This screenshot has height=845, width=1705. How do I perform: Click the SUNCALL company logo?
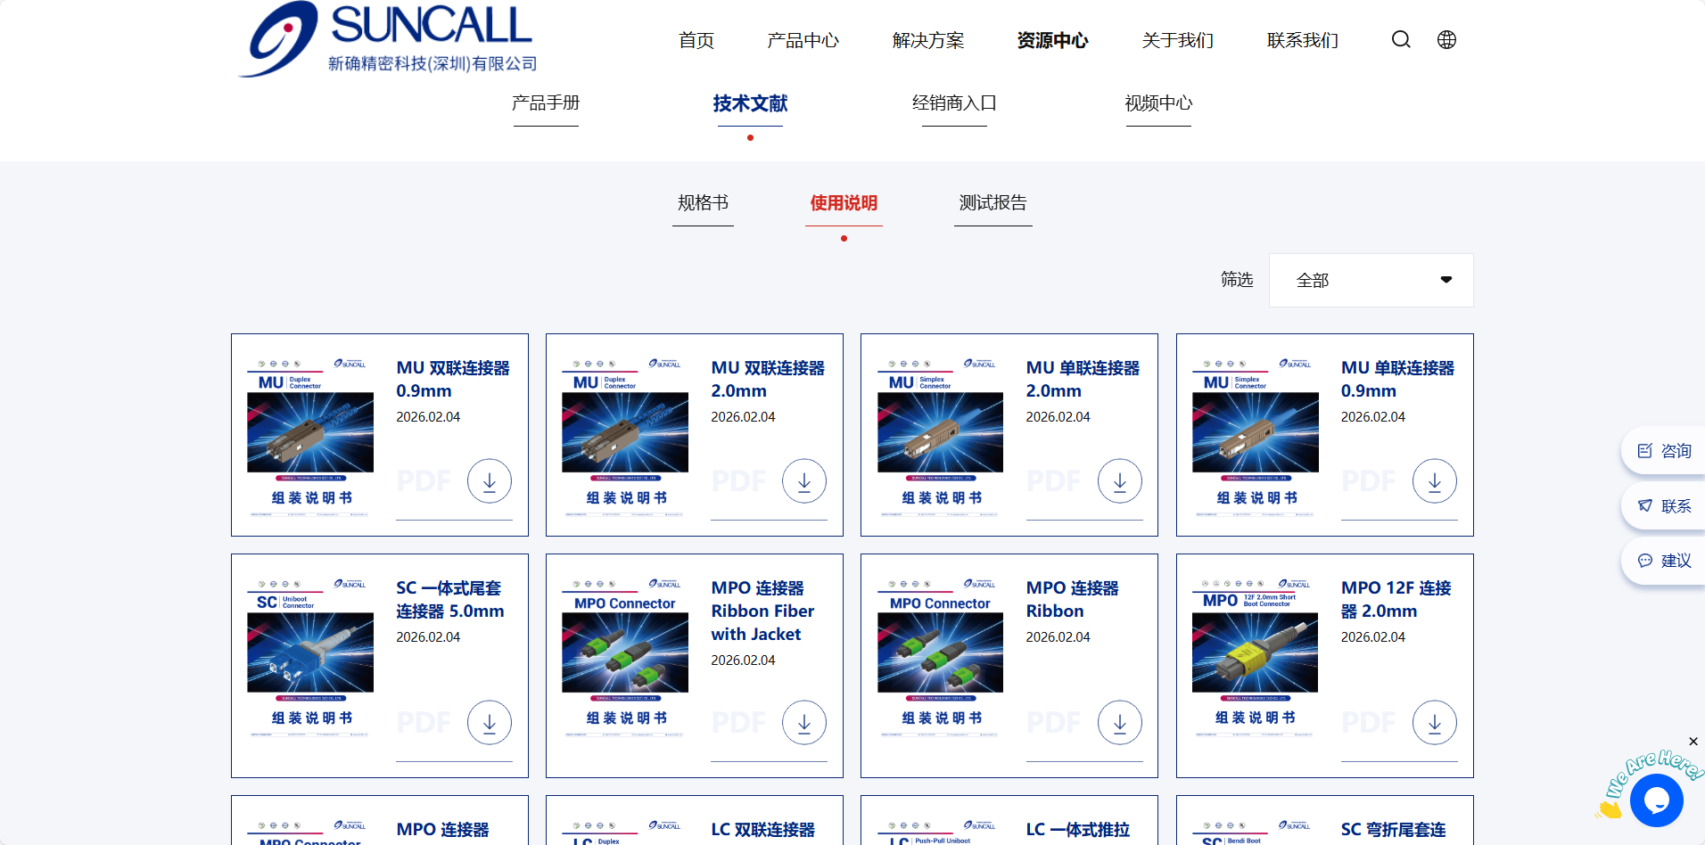click(x=388, y=39)
